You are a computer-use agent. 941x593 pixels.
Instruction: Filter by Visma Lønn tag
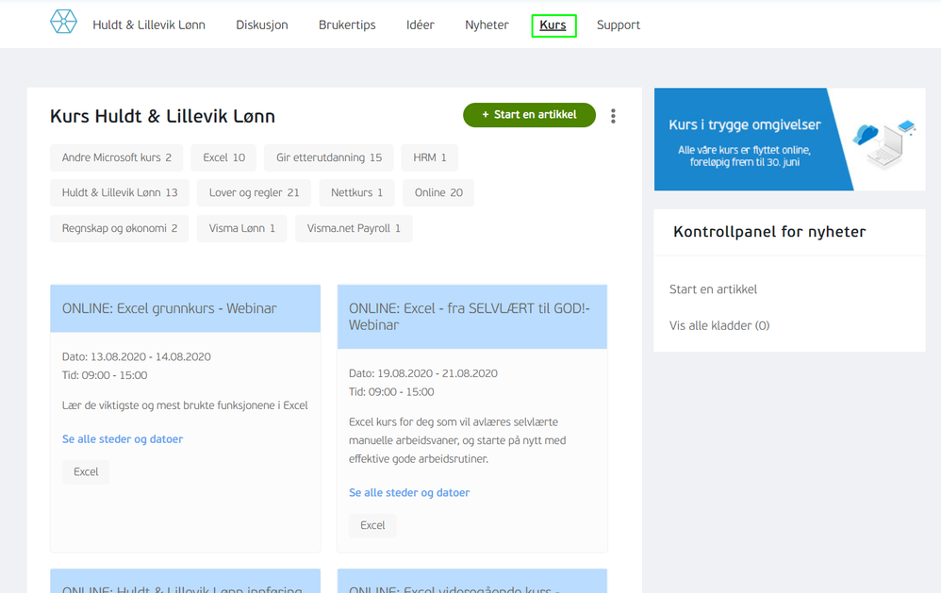242,228
